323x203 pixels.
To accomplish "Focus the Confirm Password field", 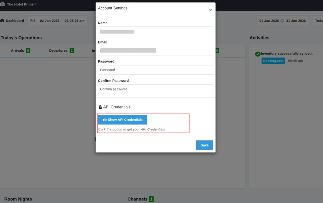I will point(156,89).
